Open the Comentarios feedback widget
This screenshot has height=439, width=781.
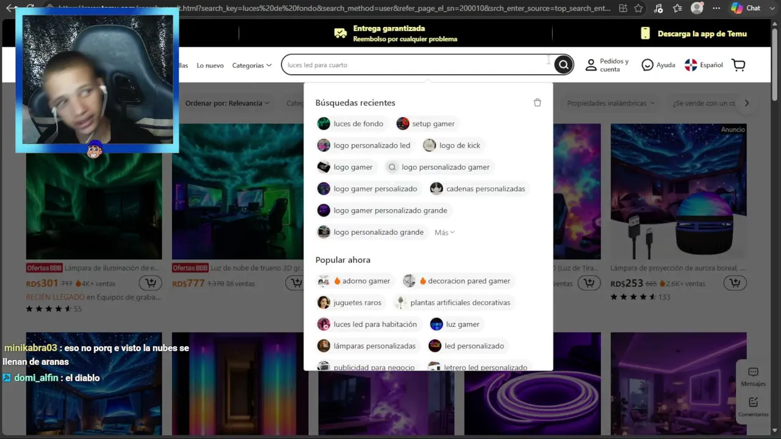753,407
